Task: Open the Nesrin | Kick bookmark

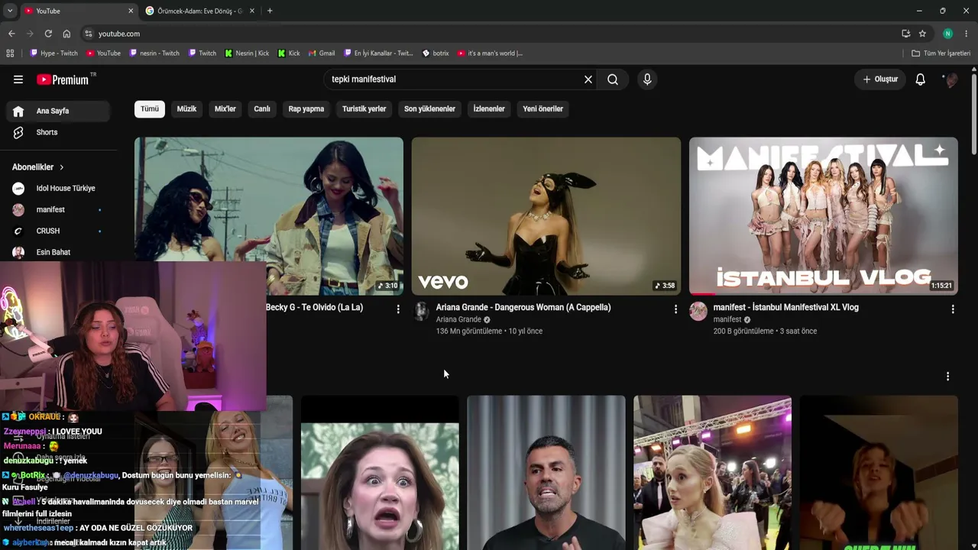Action: coord(247,53)
